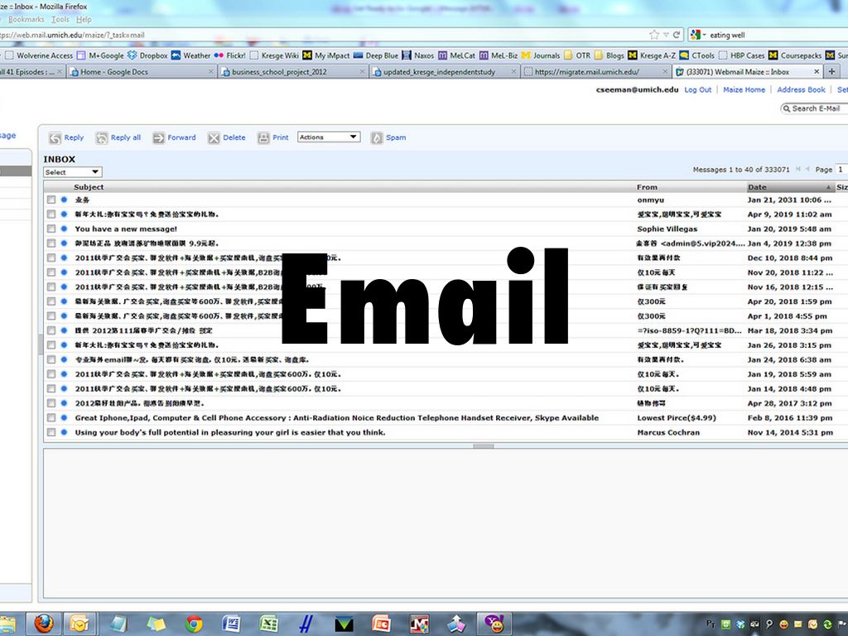
Task: Click the Reply all icon
Action: (102, 138)
